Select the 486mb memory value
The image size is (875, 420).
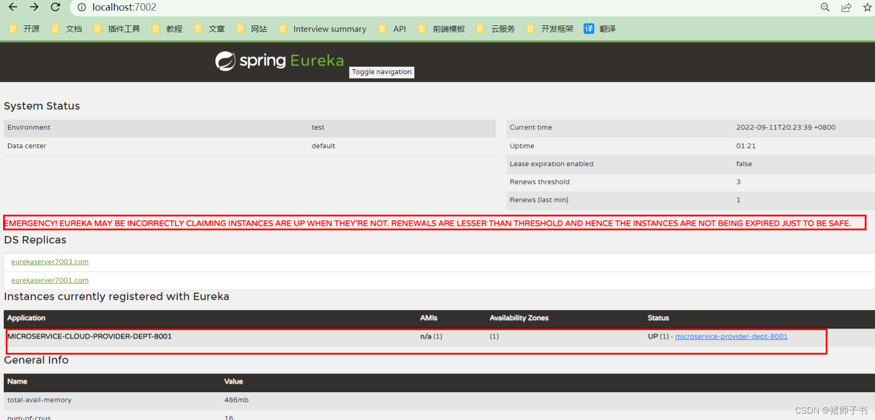236,400
